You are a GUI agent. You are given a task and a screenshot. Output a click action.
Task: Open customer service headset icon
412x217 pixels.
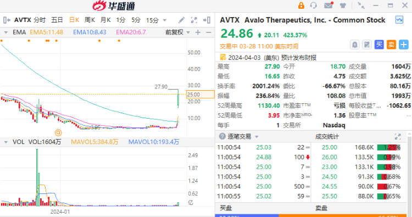[x=314, y=5]
